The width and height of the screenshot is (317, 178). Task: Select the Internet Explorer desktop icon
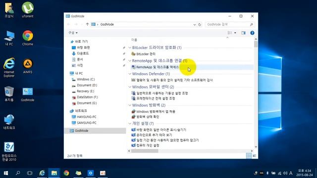point(9,67)
